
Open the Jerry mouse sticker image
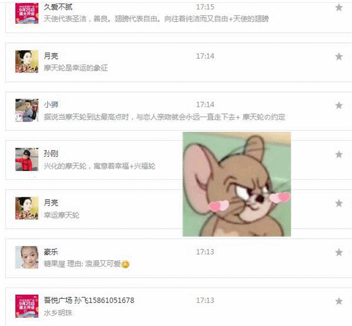click(237, 184)
